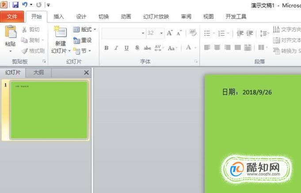Select slide 1 thumbnail
The width and height of the screenshot is (301, 193).
[x=49, y=110]
